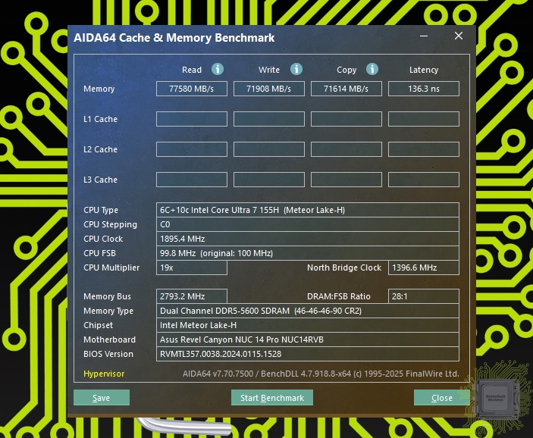Click the empty L2 Cache Read field
The height and width of the screenshot is (438, 533).
[192, 149]
